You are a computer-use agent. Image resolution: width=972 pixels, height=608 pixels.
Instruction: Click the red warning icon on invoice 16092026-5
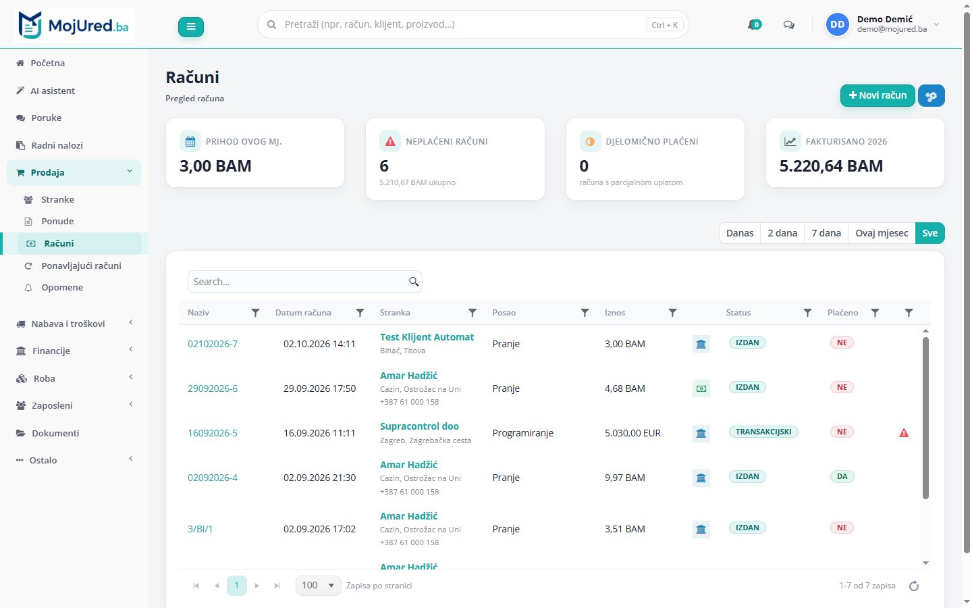click(x=904, y=433)
